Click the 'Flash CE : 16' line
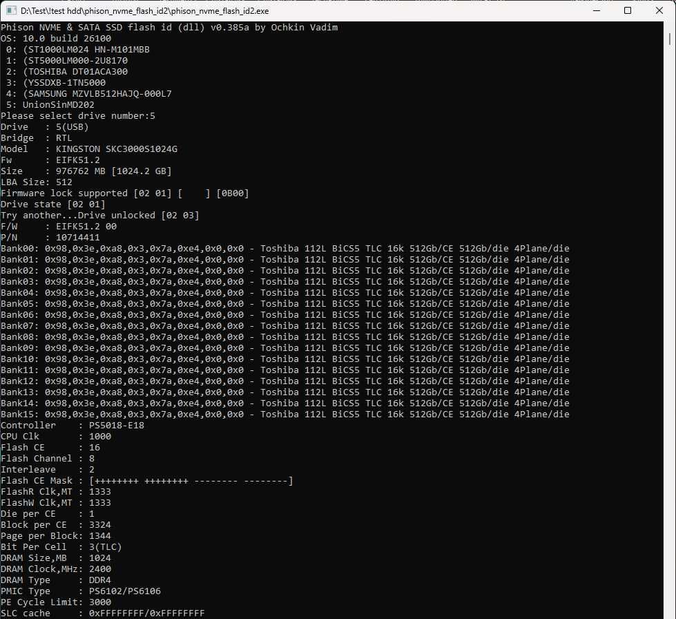The height and width of the screenshot is (619, 676). click(x=50, y=447)
